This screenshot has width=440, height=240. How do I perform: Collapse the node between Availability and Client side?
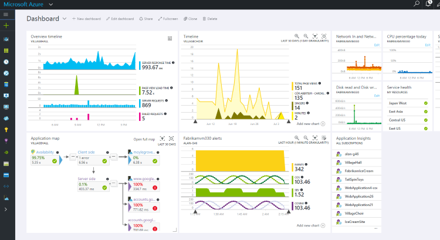tap(73, 157)
